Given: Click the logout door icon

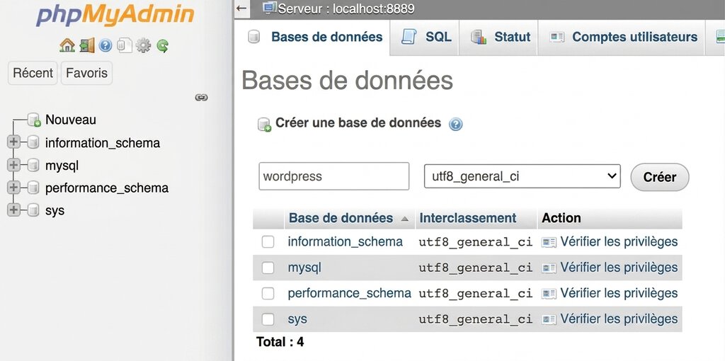Looking at the screenshot, I should pyautogui.click(x=86, y=45).
